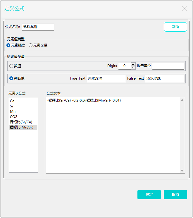Increase Digits with the up arrow
This screenshot has width=193, height=218.
pos(133,64)
